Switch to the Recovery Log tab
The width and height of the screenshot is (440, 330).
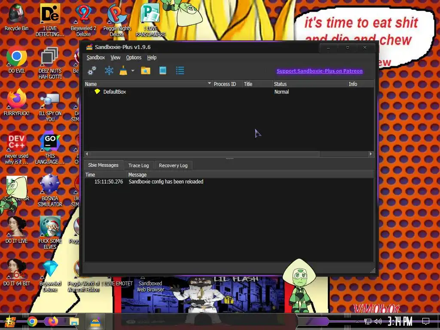click(x=173, y=165)
